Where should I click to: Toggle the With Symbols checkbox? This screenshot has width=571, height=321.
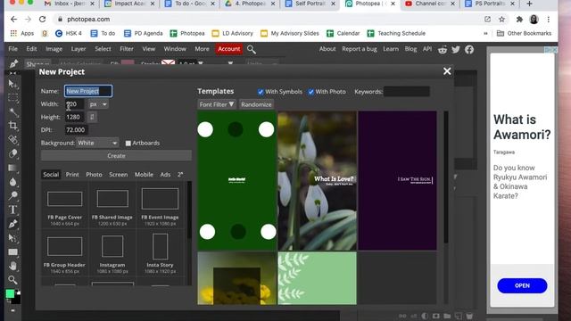pyautogui.click(x=261, y=92)
